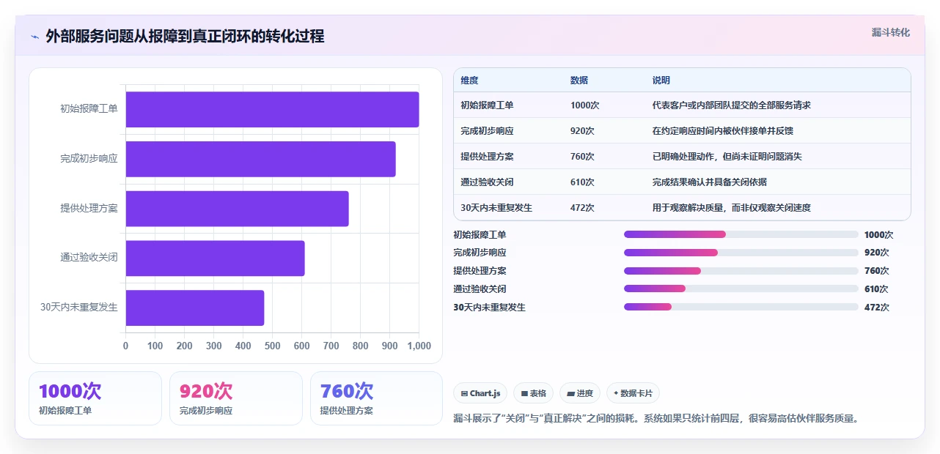Click the 完成初步响应 progress bar

[741, 253]
